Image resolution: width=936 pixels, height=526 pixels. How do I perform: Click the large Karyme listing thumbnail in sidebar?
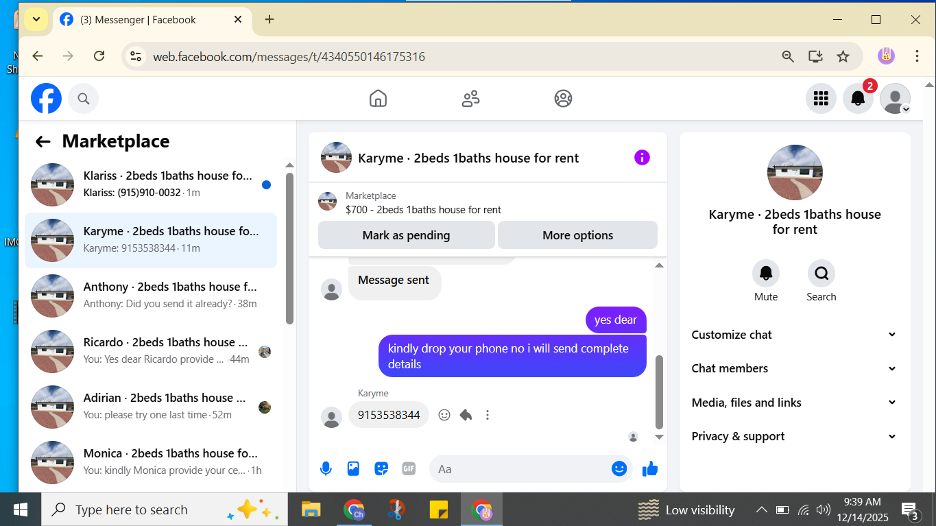click(795, 172)
